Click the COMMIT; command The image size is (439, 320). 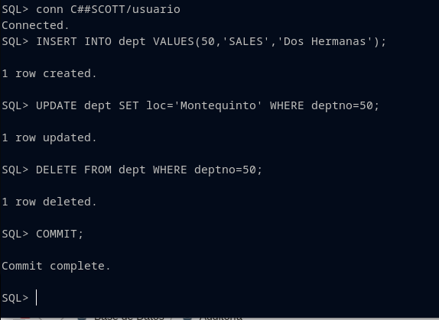tap(43, 234)
